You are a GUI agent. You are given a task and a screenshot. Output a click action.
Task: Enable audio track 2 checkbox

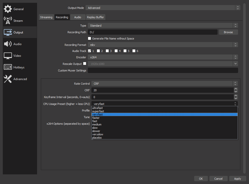point(98,51)
